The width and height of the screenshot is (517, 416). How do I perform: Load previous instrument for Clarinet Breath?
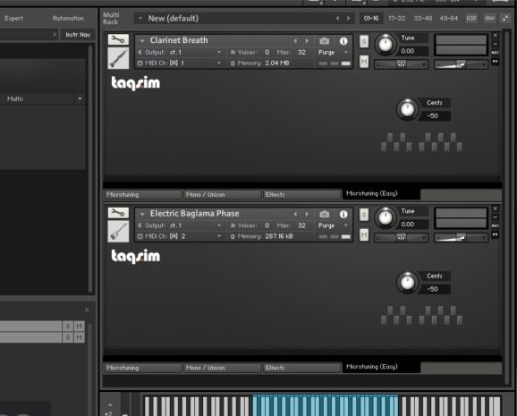[295, 41]
